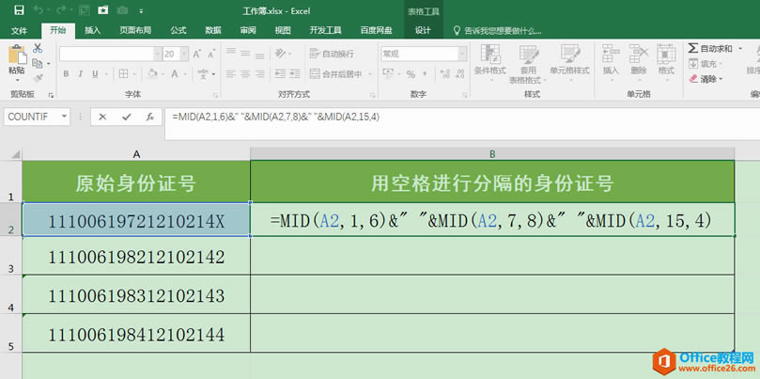Click 自动求和 AutoSum

pos(710,49)
